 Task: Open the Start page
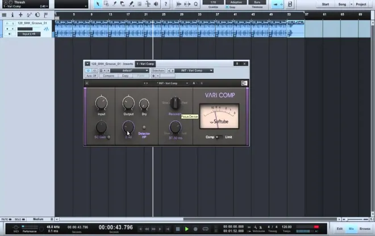(x=325, y=4)
